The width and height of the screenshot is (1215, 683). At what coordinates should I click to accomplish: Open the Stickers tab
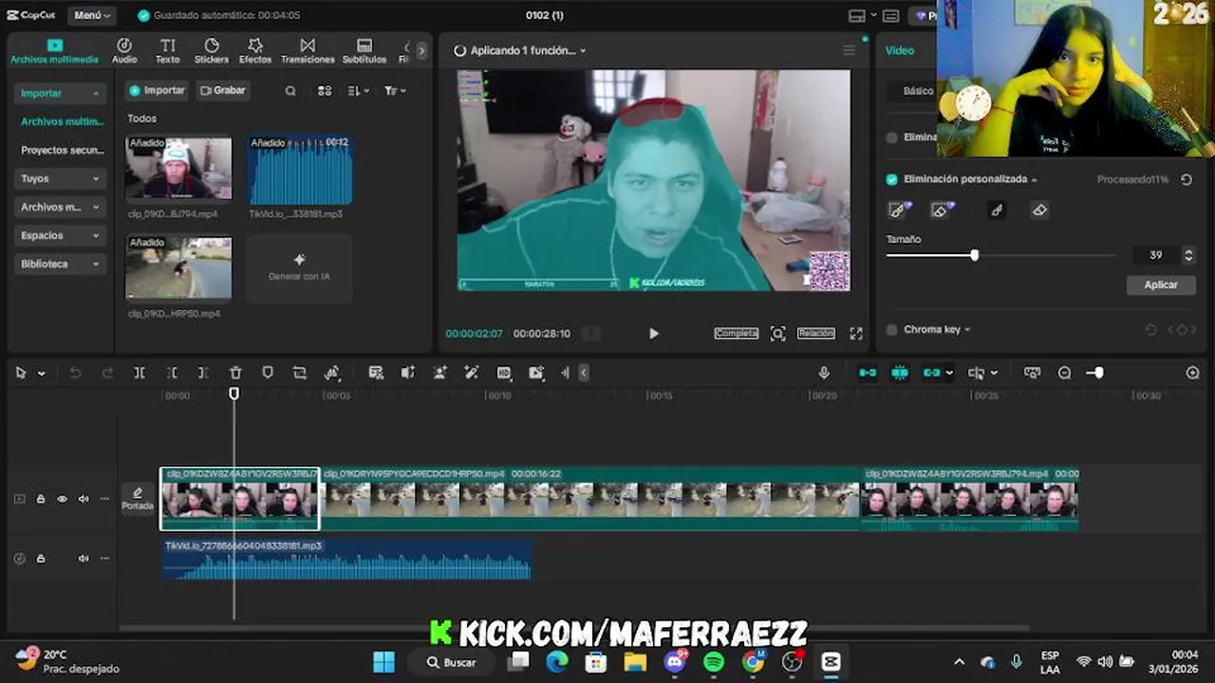(212, 51)
